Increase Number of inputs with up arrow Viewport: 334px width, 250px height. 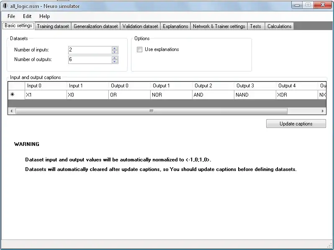coord(115,48)
